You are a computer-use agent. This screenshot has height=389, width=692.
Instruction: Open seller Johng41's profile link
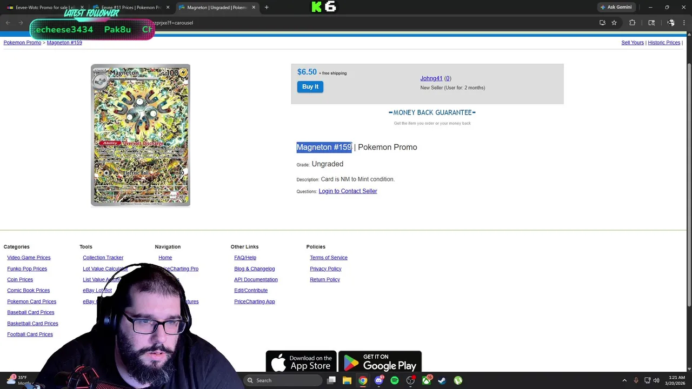[x=431, y=78]
